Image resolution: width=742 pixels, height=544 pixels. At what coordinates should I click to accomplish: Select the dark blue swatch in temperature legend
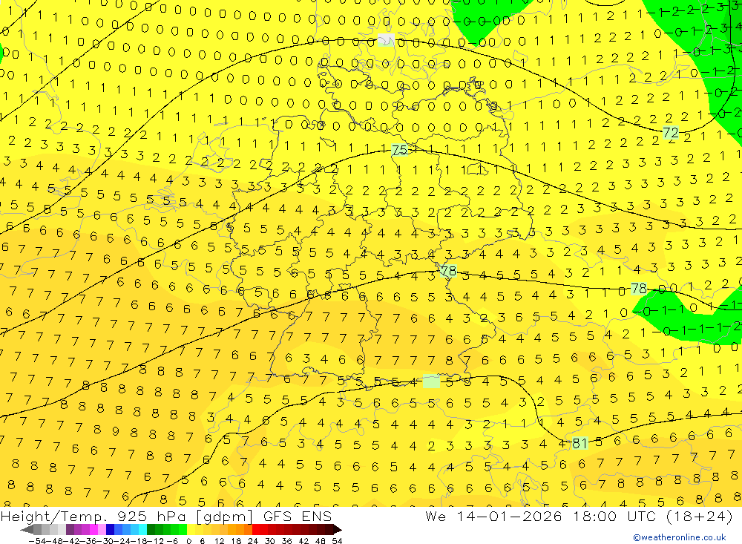click(110, 529)
